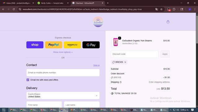Pay with Amazon Pay button

[73, 45]
